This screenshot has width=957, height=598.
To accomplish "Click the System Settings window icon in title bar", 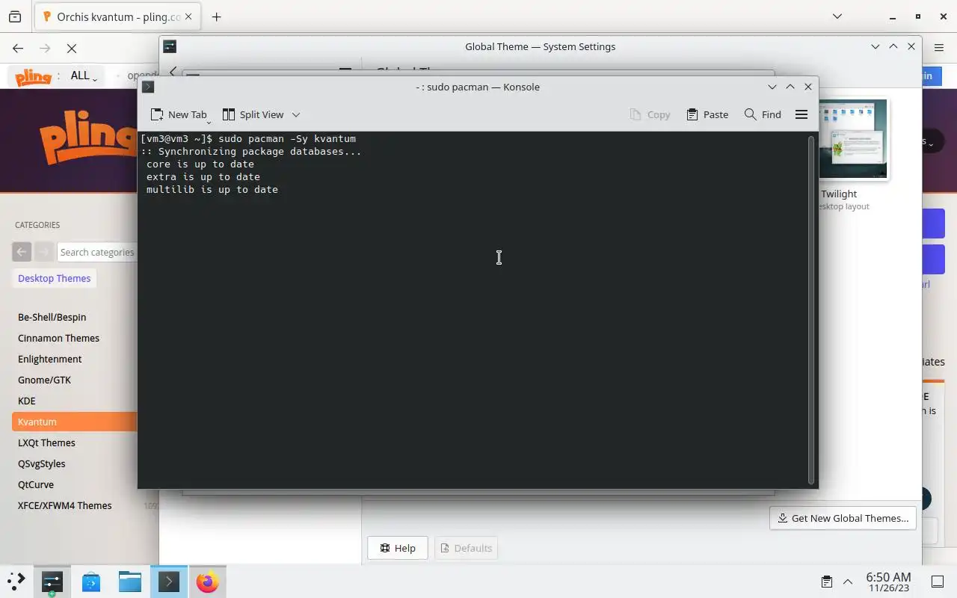I will tap(170, 46).
